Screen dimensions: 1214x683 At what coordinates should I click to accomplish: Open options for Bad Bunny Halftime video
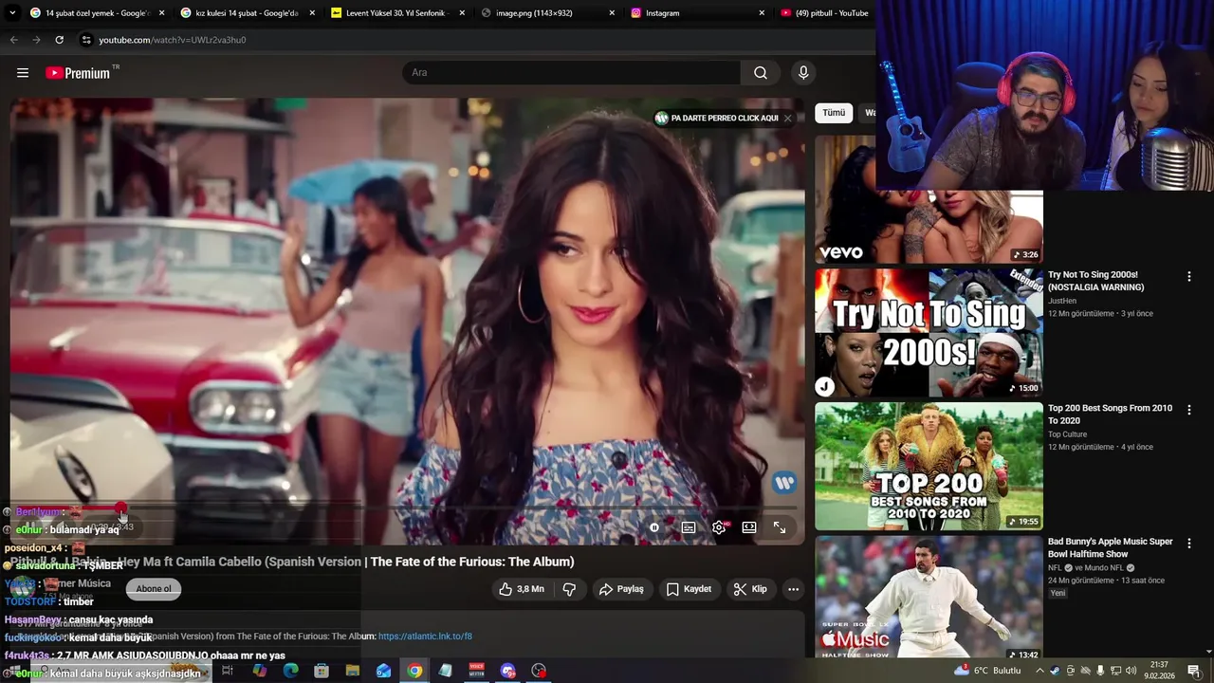coord(1188,545)
